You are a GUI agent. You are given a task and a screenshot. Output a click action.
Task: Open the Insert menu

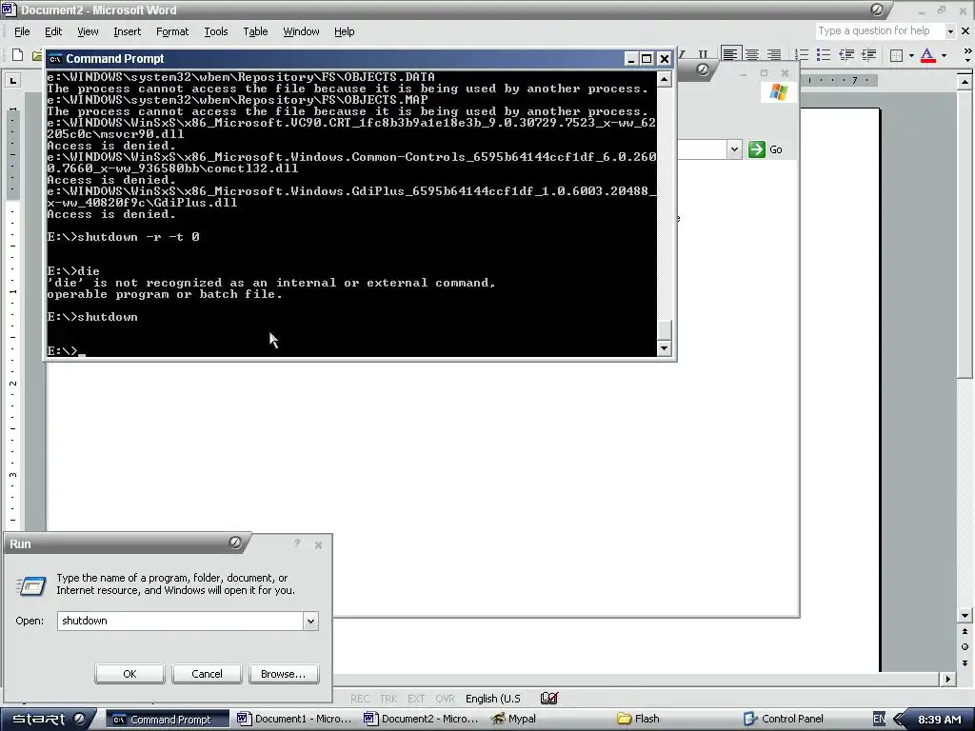(127, 31)
